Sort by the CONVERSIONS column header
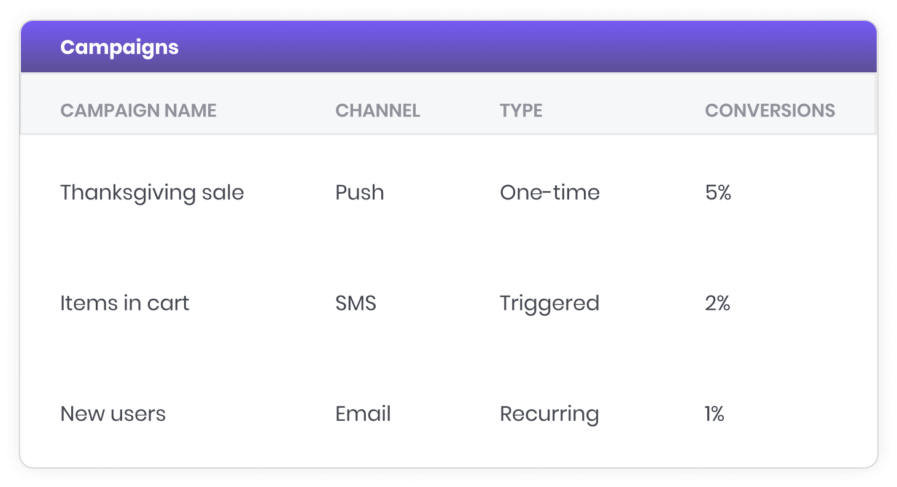The height and width of the screenshot is (487, 897). point(770,110)
